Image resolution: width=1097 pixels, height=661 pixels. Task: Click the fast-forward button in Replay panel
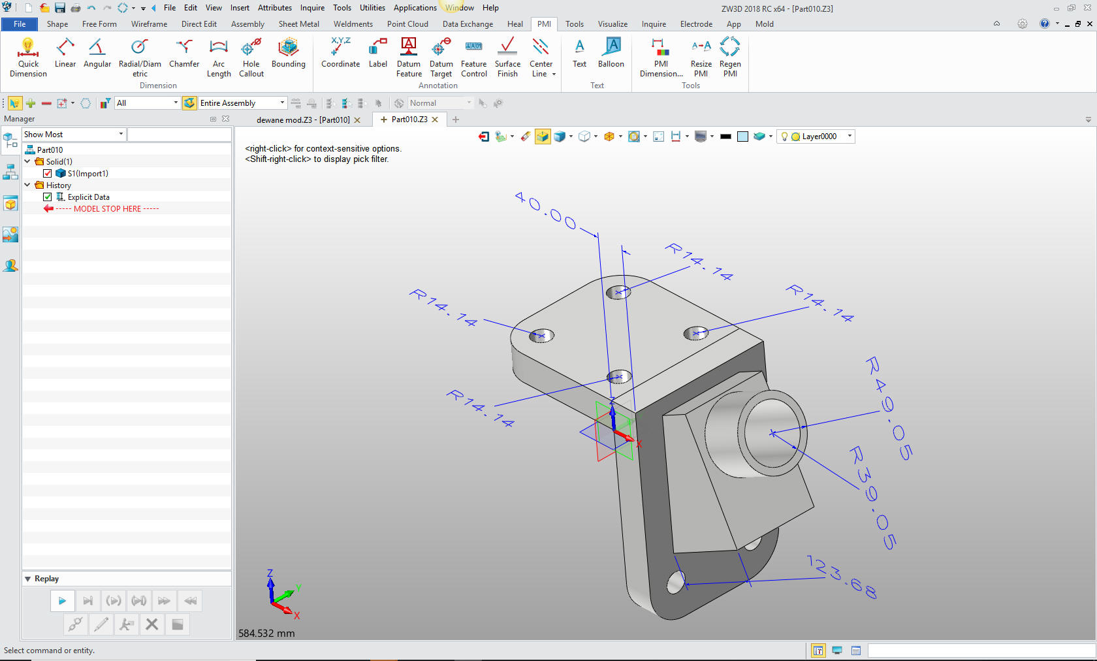[x=164, y=601]
